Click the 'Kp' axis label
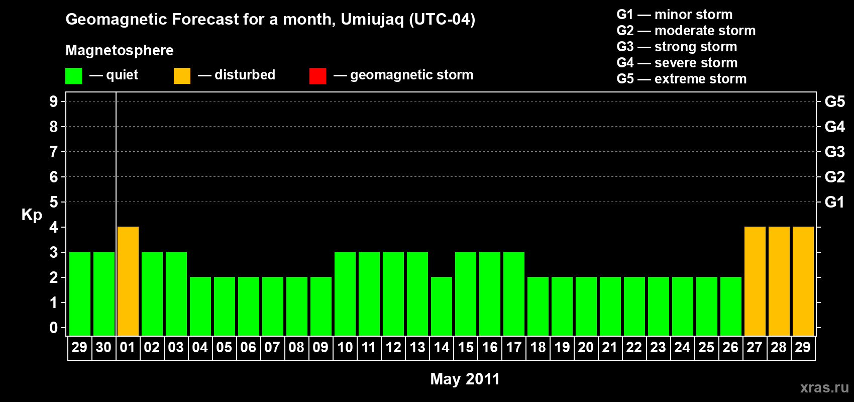 click(32, 215)
